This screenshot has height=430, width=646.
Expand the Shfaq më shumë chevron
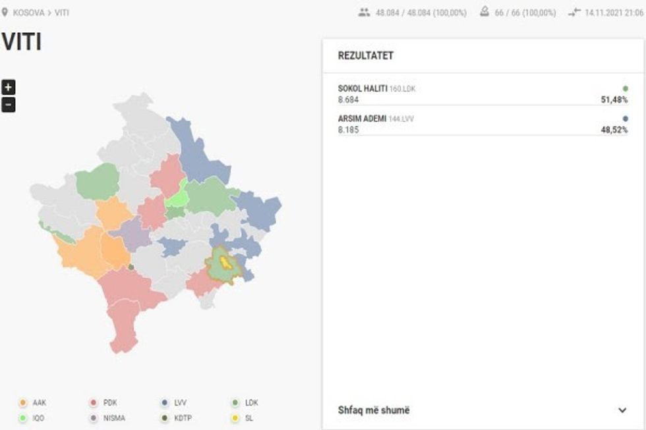tap(622, 410)
